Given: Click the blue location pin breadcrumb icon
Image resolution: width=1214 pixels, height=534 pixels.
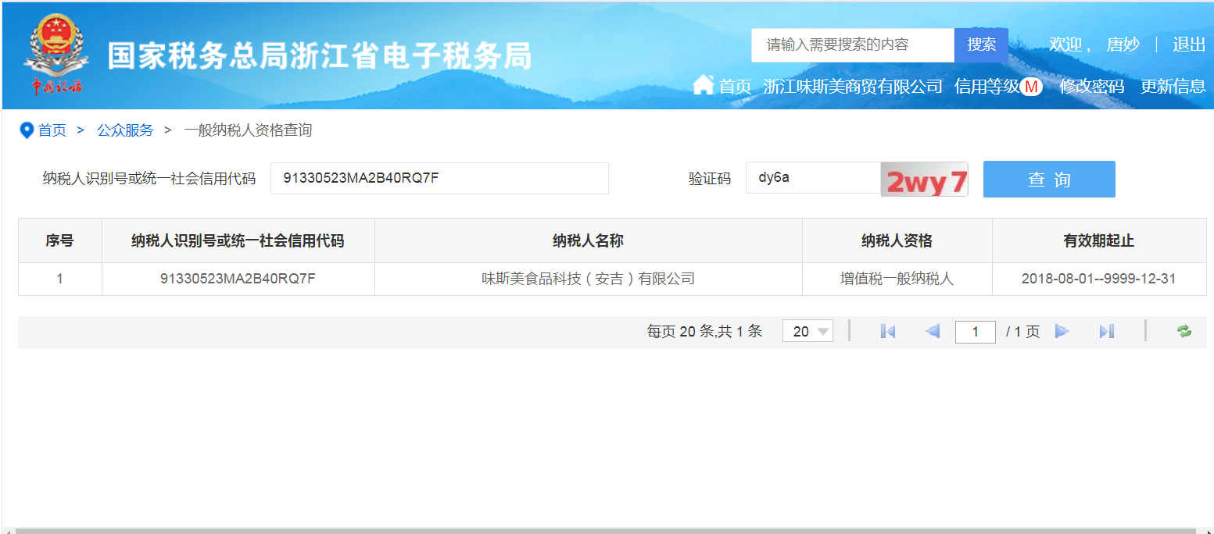Looking at the screenshot, I should (27, 130).
